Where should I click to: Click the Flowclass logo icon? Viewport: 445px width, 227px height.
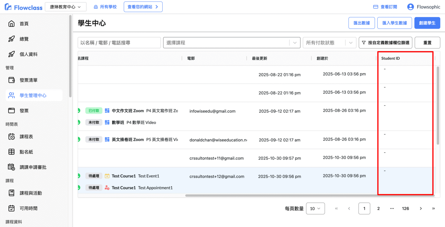click(8, 7)
